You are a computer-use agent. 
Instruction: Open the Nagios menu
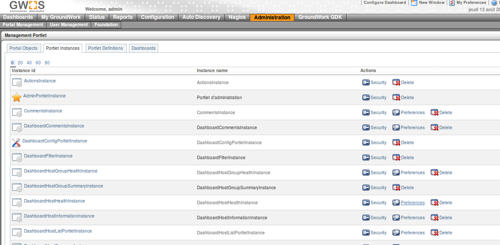click(237, 17)
